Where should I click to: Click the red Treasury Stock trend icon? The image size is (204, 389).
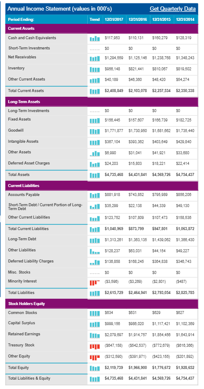coord(95,346)
